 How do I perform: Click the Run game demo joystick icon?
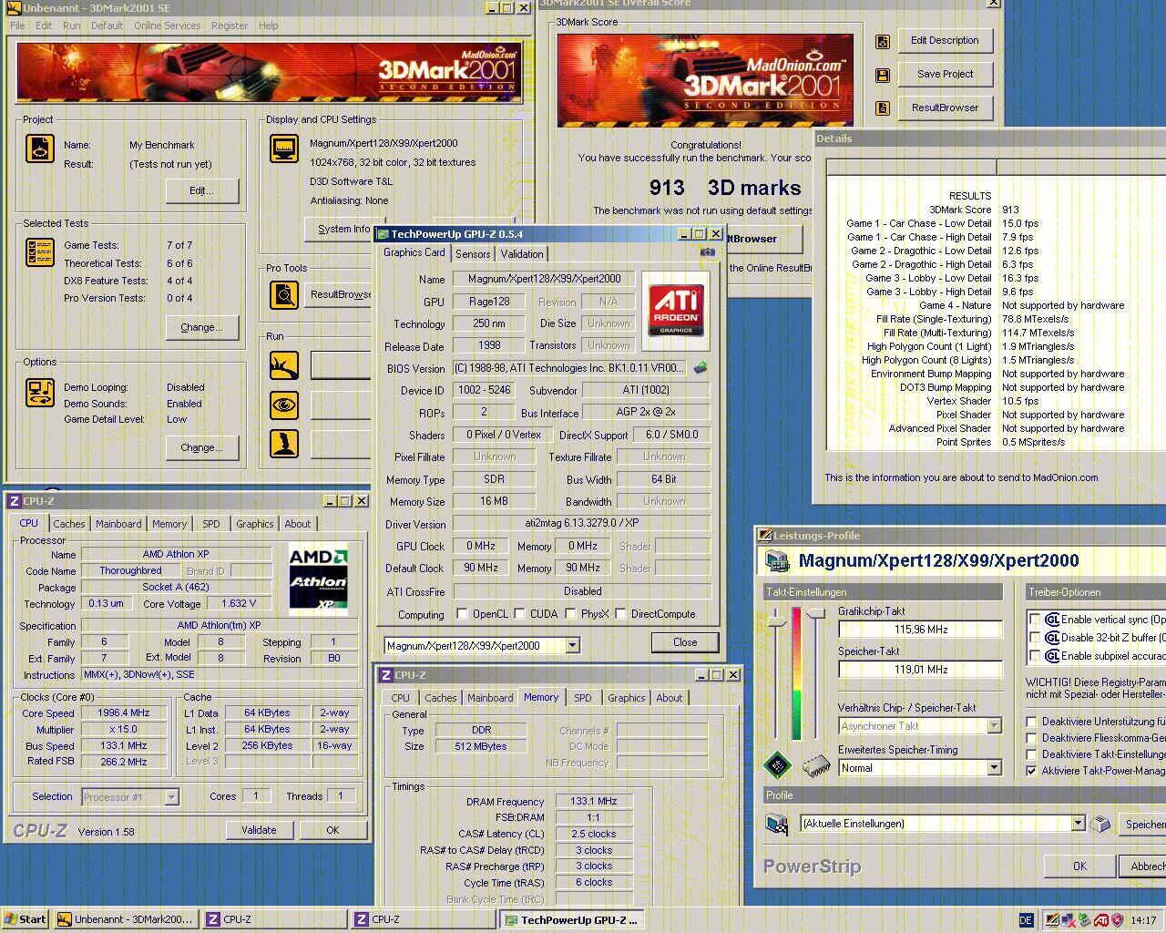(284, 443)
